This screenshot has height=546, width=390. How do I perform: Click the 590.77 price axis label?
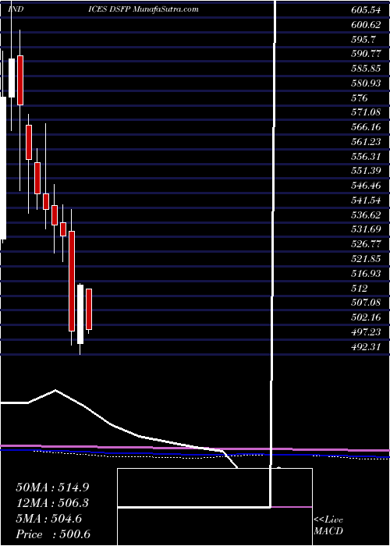pos(366,54)
